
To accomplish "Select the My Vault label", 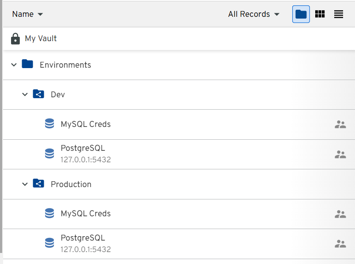I will coord(41,39).
